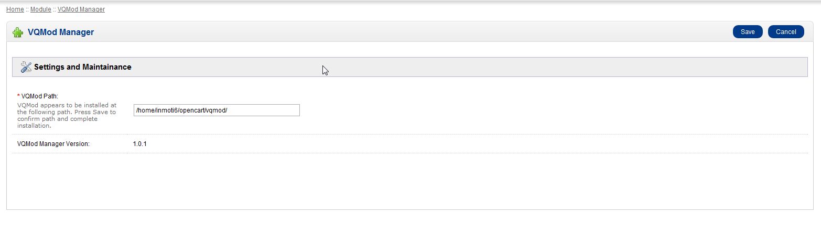Image resolution: width=821 pixels, height=235 pixels.
Task: Open the Module breadcrumb link
Action: click(41, 9)
